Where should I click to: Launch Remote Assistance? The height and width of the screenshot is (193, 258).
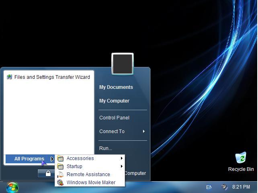[90, 175]
